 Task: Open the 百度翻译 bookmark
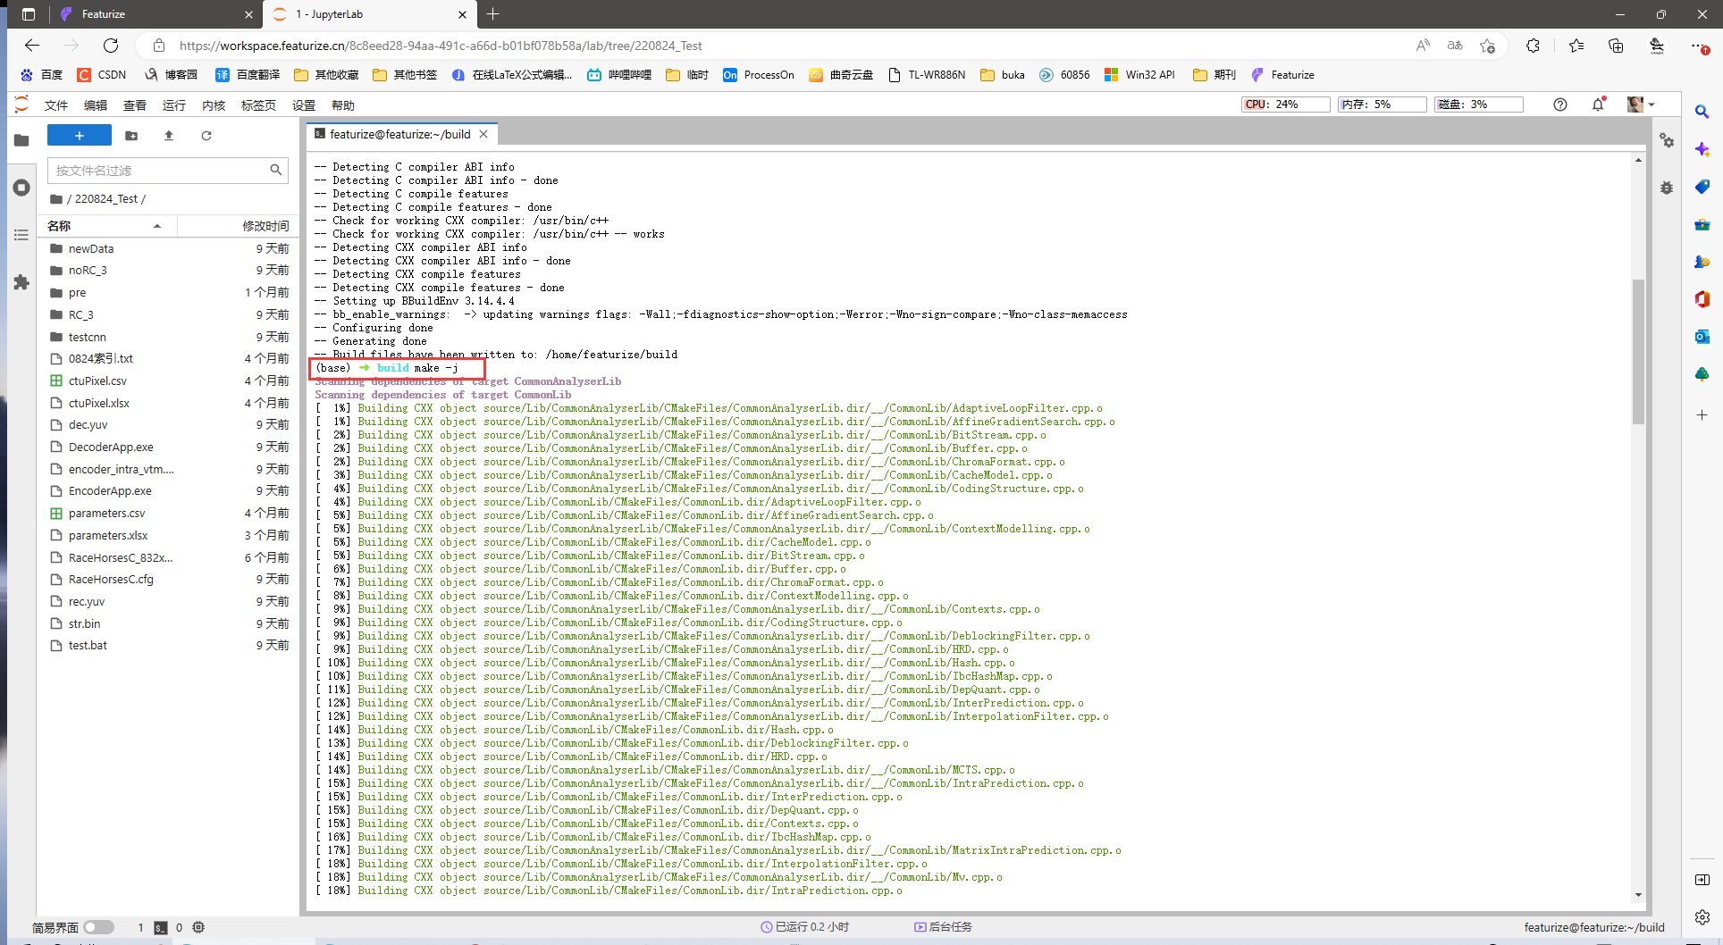click(248, 75)
